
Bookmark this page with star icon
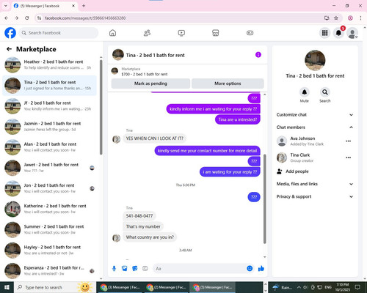pyautogui.click(x=336, y=18)
